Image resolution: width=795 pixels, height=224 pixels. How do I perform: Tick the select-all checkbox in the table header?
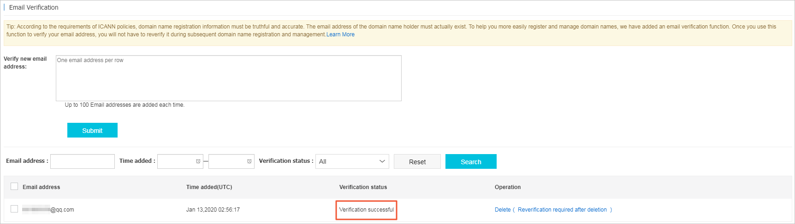click(x=14, y=186)
